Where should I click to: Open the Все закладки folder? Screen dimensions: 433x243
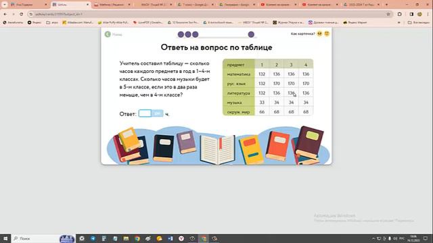click(419, 22)
